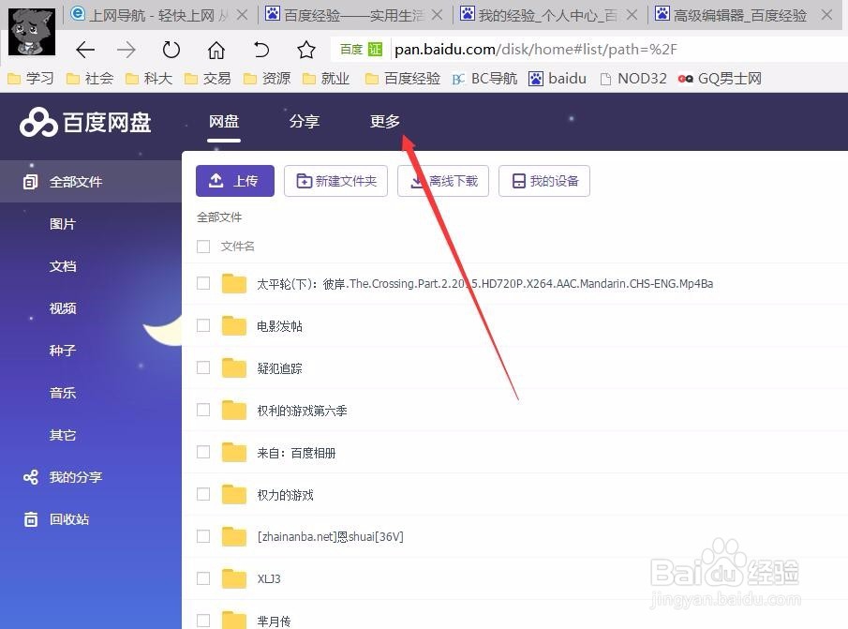Click the 全部文件 breadcrumb
848x629 pixels.
[x=219, y=217]
